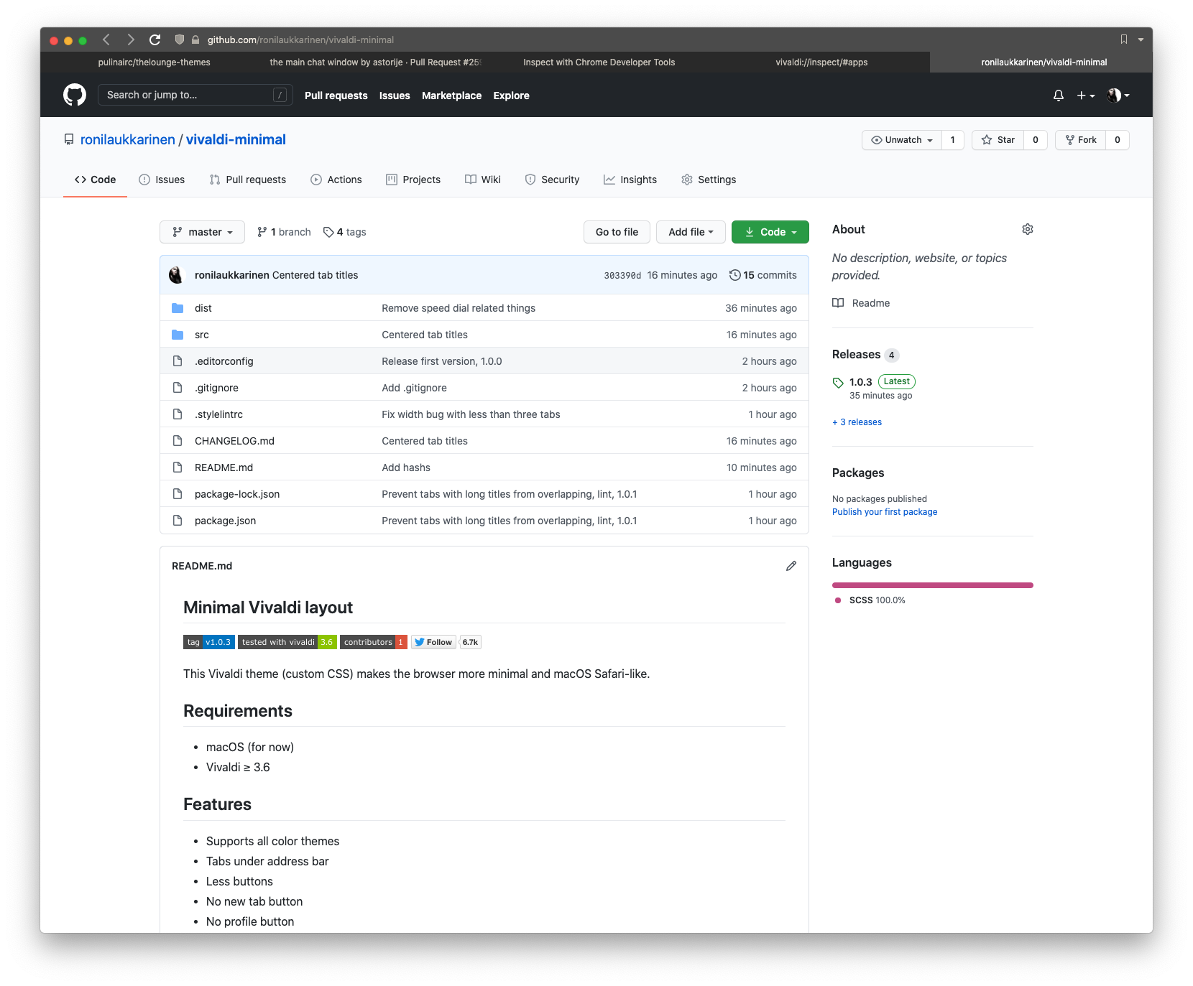Click the Twitter Follow badge
Image resolution: width=1193 pixels, height=986 pixels.
pos(433,642)
